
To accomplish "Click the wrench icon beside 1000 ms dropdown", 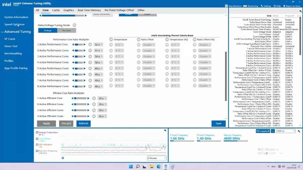I will point(299,131).
